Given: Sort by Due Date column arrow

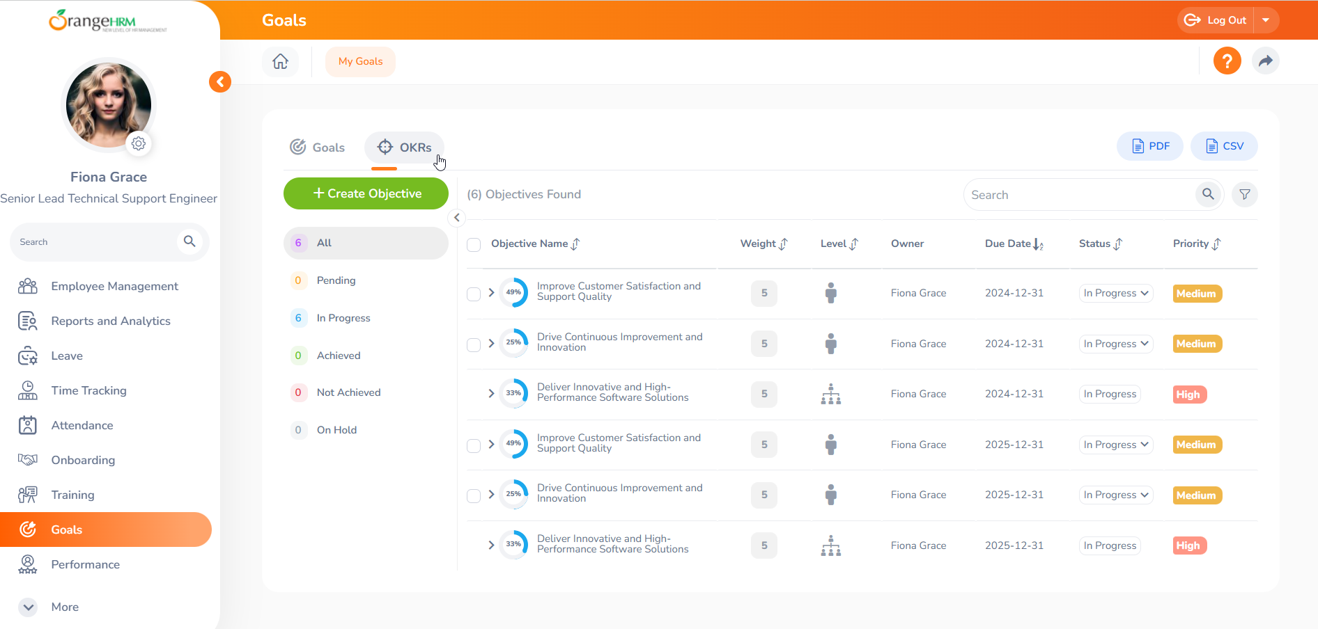Looking at the screenshot, I should pyautogui.click(x=1038, y=244).
